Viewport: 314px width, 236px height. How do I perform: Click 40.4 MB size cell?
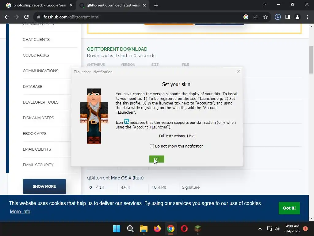pos(159,187)
